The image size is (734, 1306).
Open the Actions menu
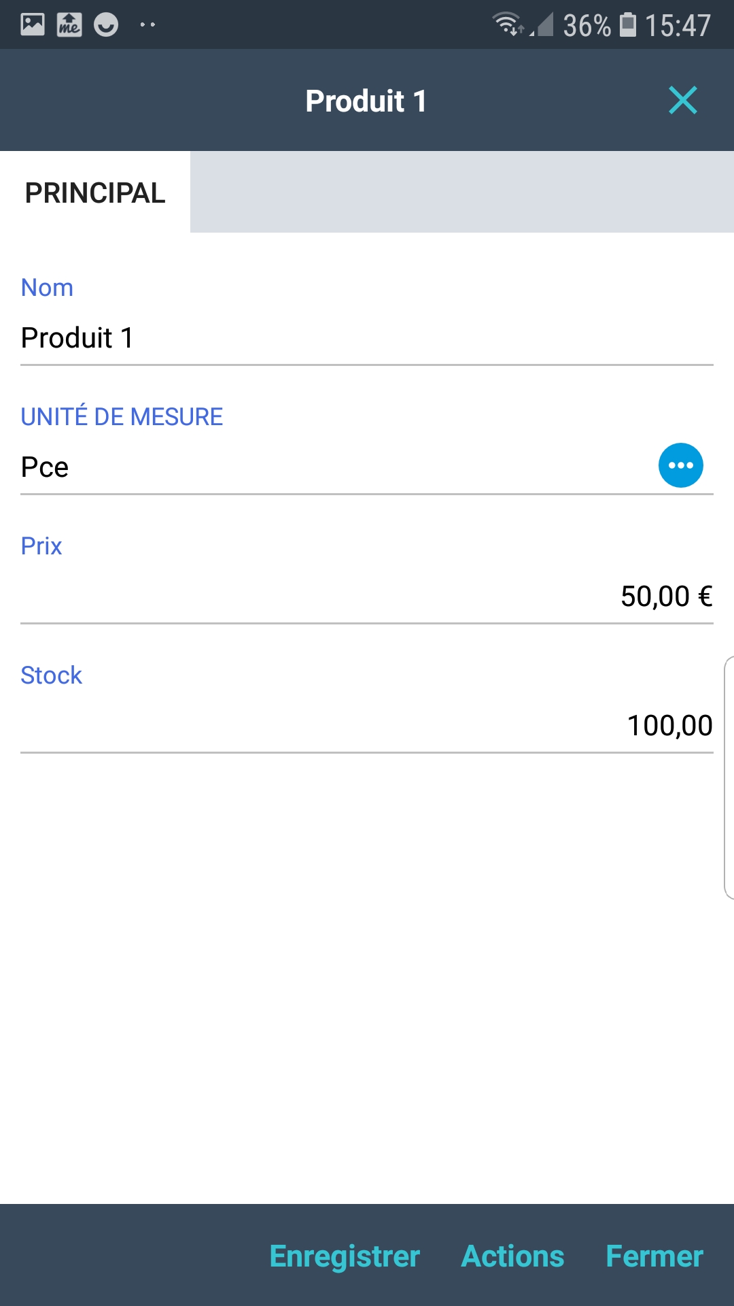[x=512, y=1256]
